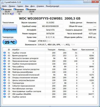Click status icon of row 0C Число включений/отключений
Viewport: 100px width, 107px height.
pos(4,75)
